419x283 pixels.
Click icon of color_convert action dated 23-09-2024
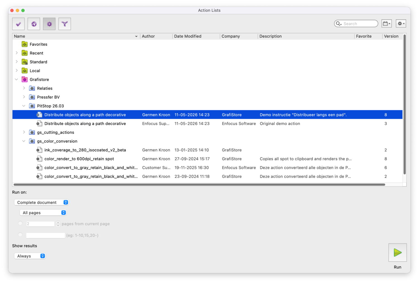39,176
